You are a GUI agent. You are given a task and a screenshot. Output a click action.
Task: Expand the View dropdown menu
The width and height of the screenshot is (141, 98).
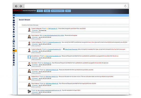click(68, 11)
